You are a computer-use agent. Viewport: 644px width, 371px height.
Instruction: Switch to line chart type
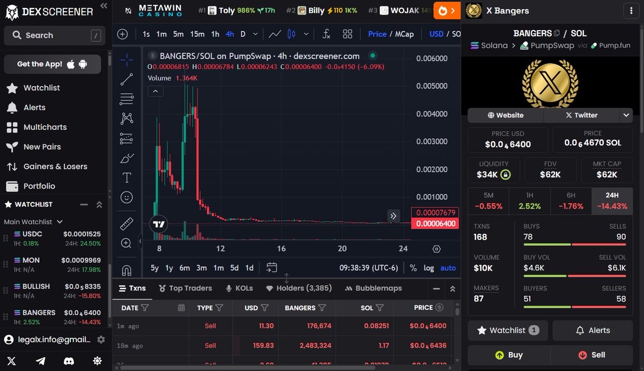(275, 34)
